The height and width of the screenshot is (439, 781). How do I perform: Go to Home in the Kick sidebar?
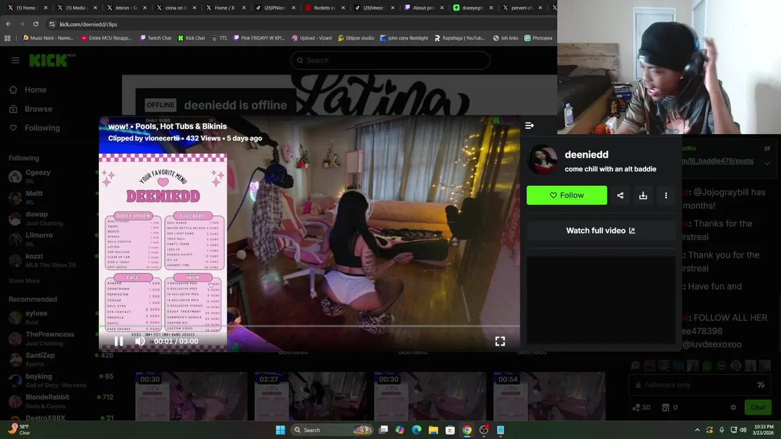35,90
